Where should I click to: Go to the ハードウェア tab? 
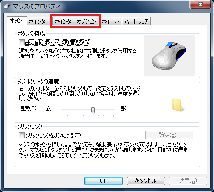136,21
